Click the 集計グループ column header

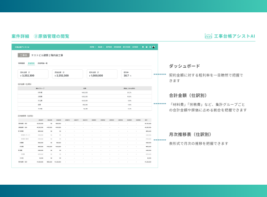tap(40, 88)
